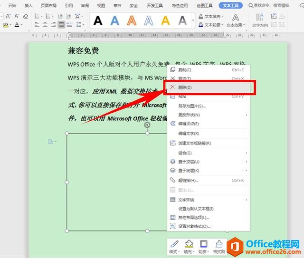Choose 编辑文字(X) from the context menu
Image resolution: width=304 pixels, height=260 pixels.
pyautogui.click(x=209, y=134)
